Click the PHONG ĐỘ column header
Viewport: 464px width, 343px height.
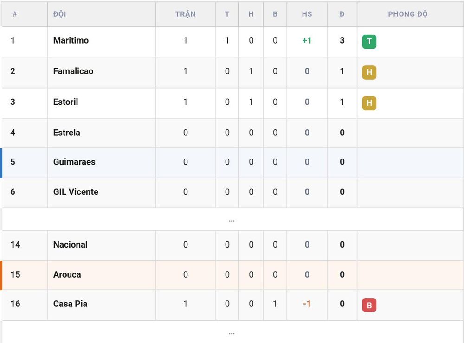407,14
